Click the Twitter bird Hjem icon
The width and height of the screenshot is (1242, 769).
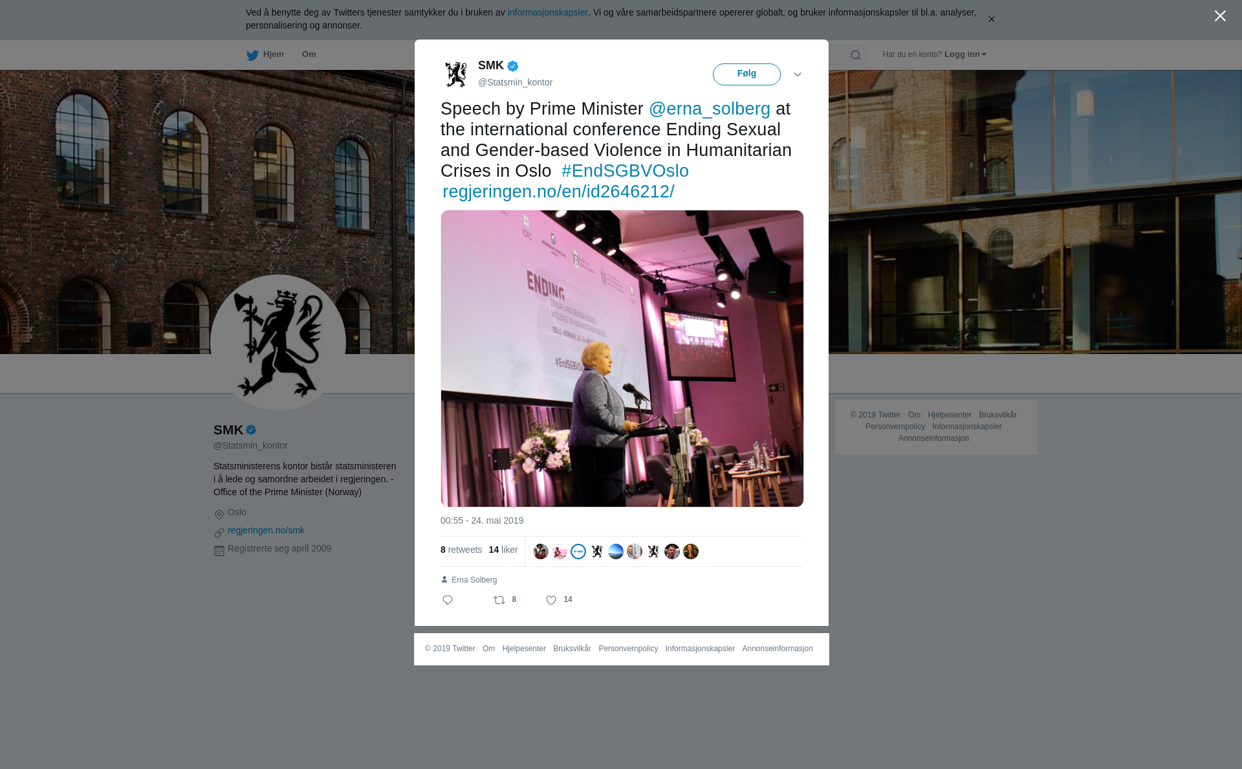coord(252,55)
